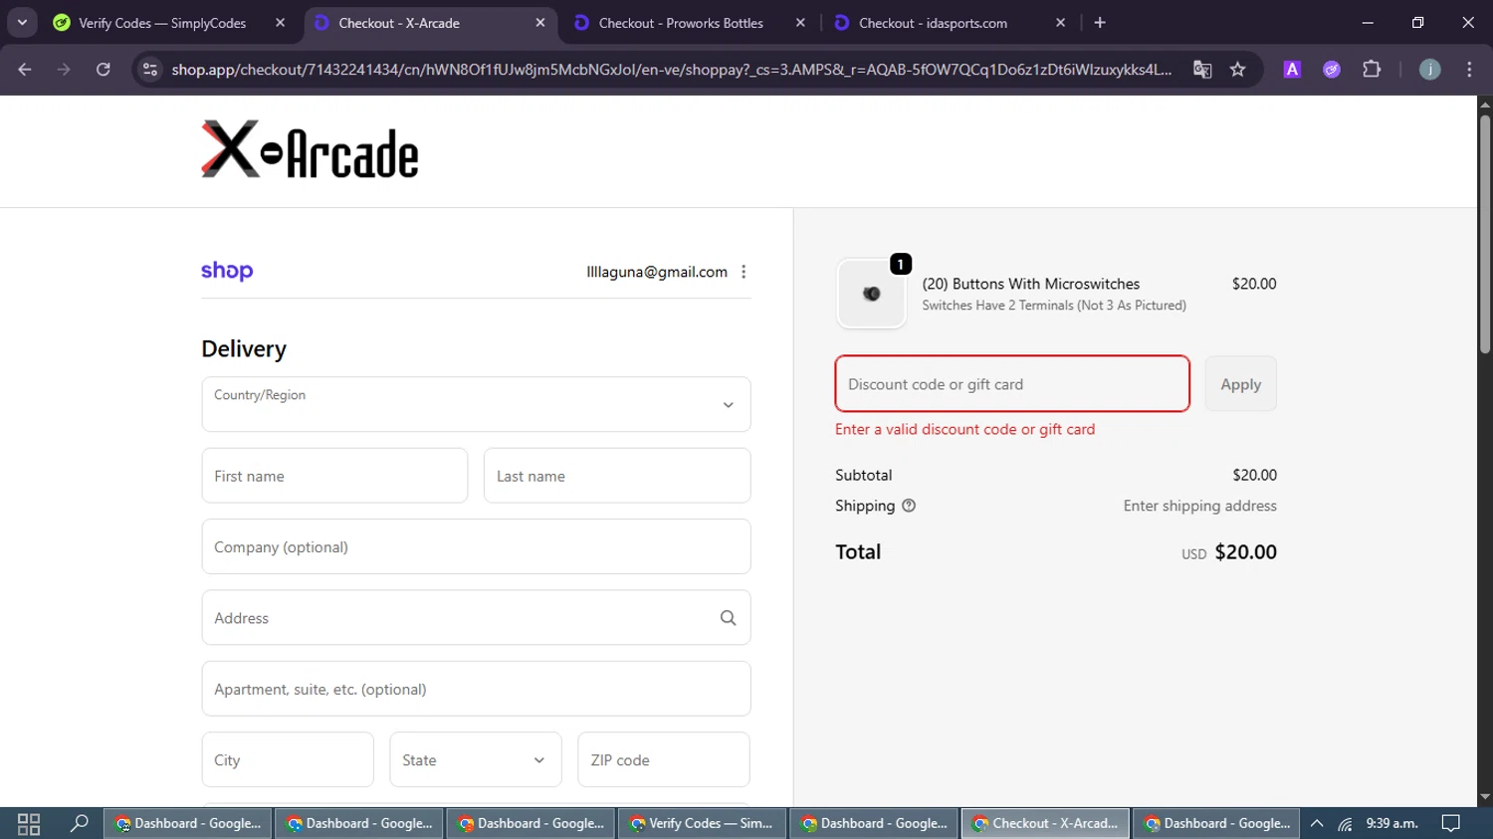This screenshot has width=1493, height=839.
Task: Focus the Address field
Action: click(476, 617)
